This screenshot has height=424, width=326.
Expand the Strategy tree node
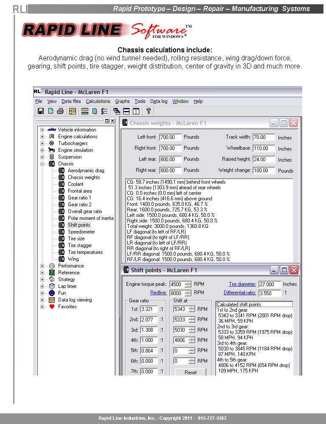42,279
